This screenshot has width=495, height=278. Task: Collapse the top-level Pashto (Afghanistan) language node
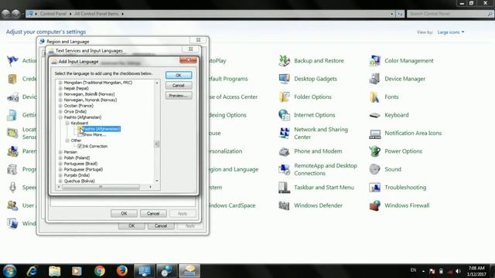(x=60, y=117)
